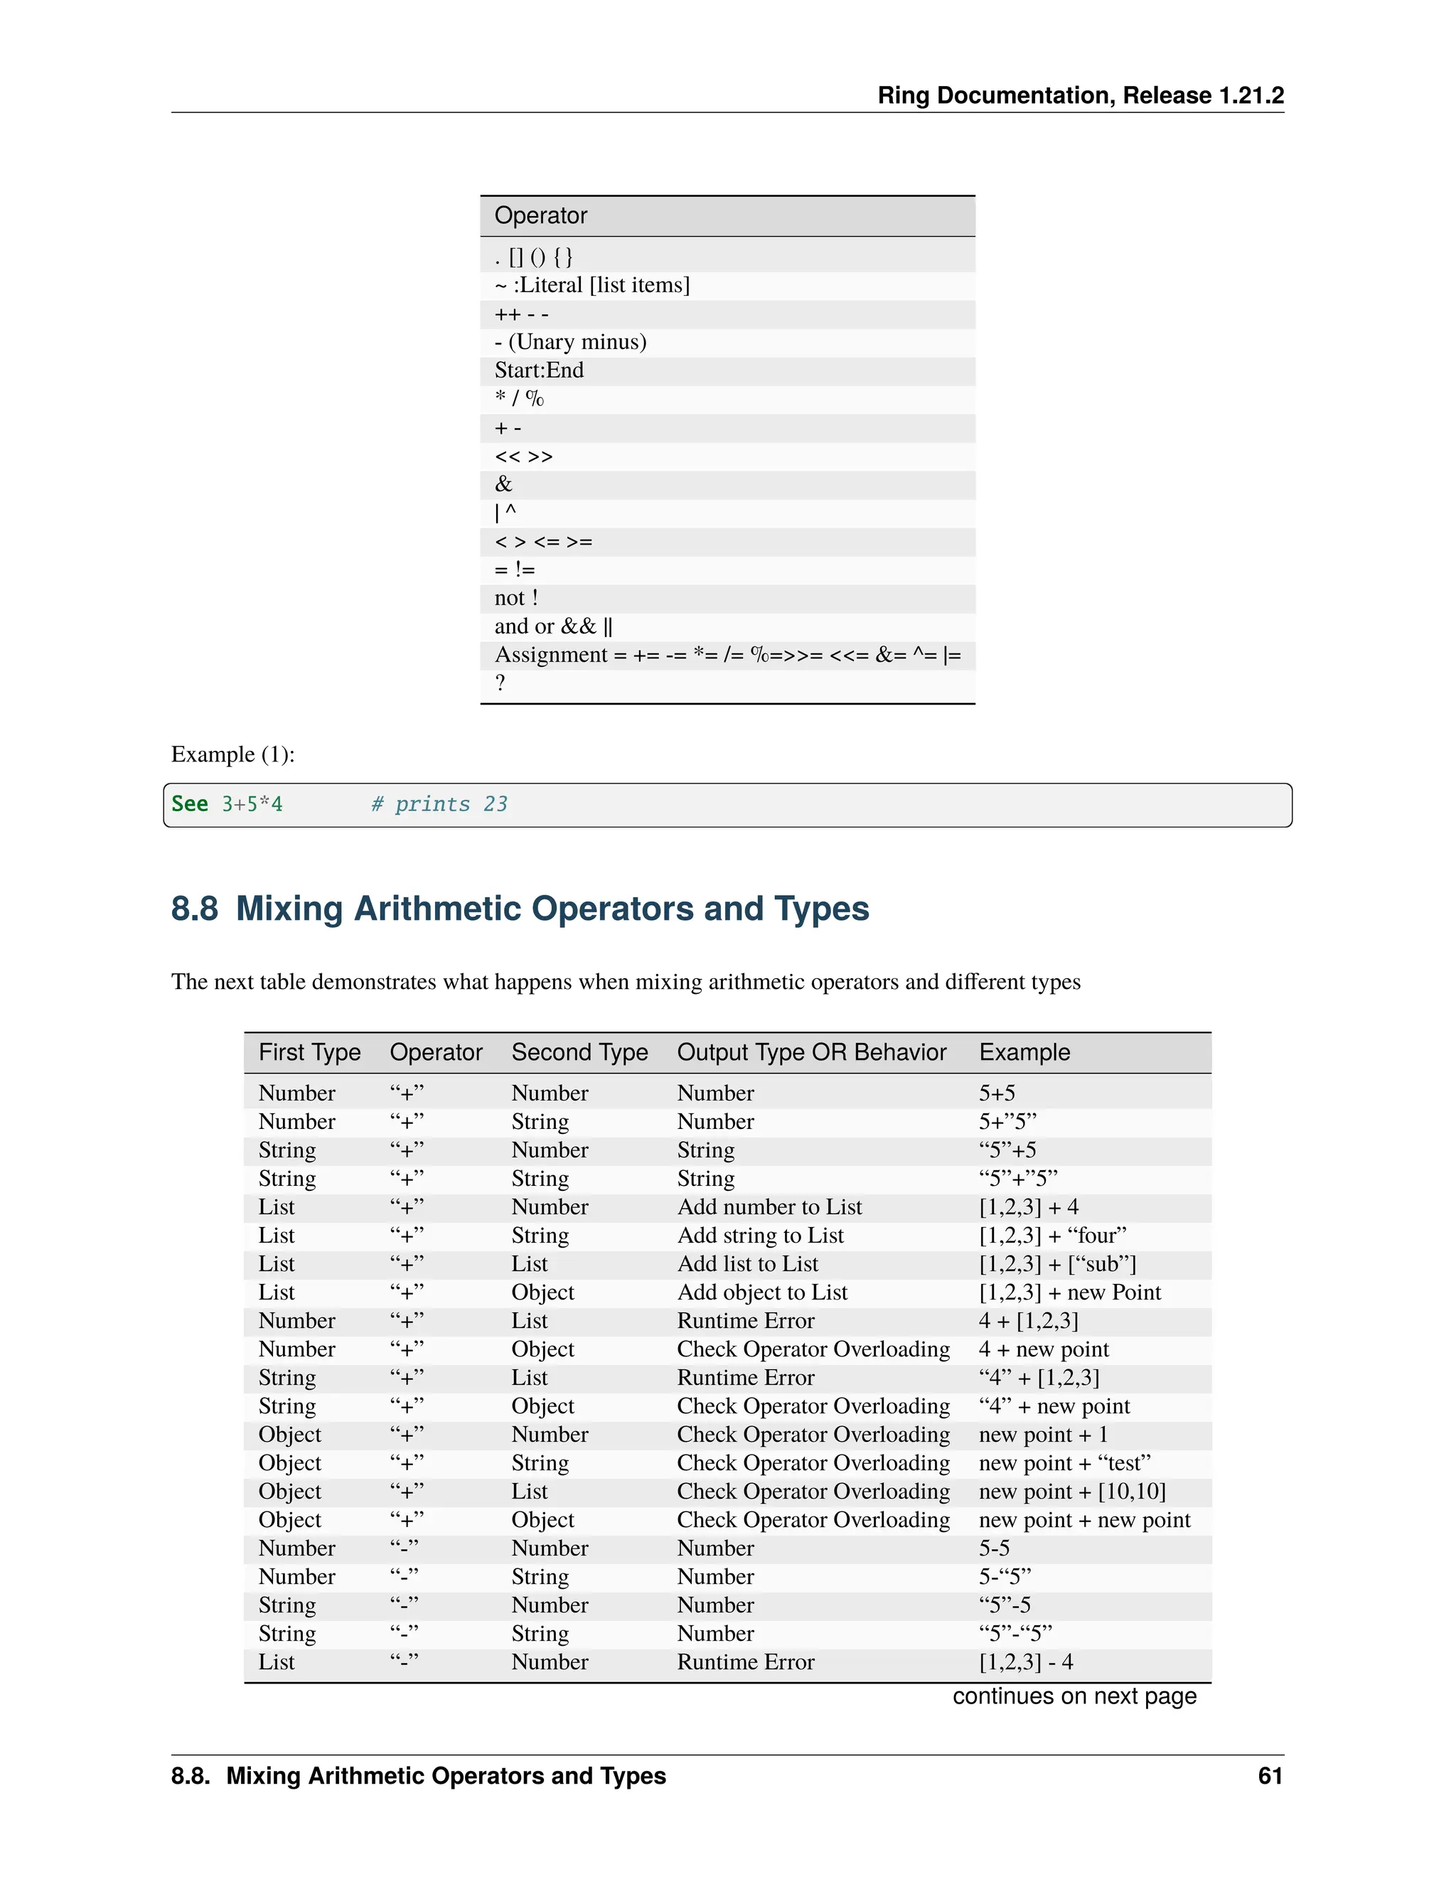1456x1884 pixels.
Task: Select the Assignment operators row
Action: 727,655
